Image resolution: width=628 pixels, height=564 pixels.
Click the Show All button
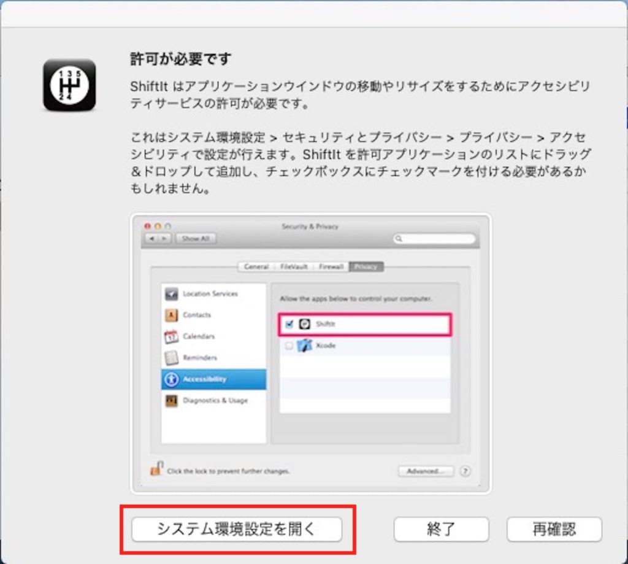point(195,239)
